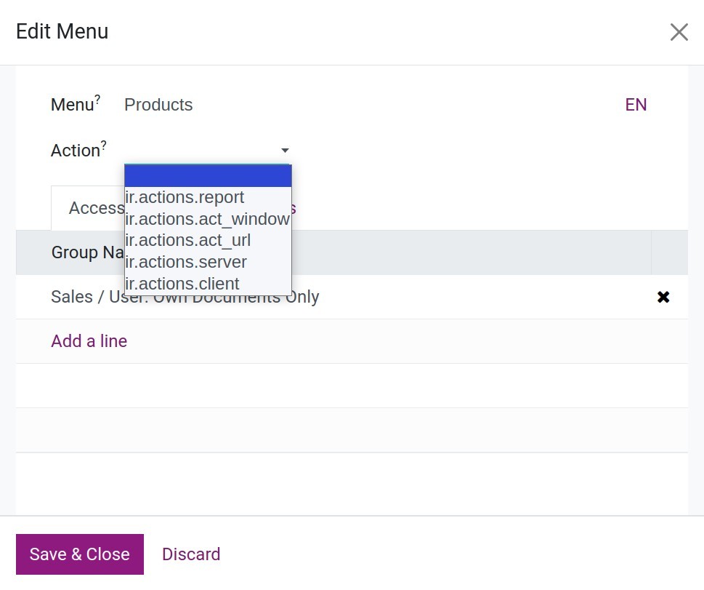Switch to the Access Rights tab
The image size is (704, 590).
[x=87, y=208]
